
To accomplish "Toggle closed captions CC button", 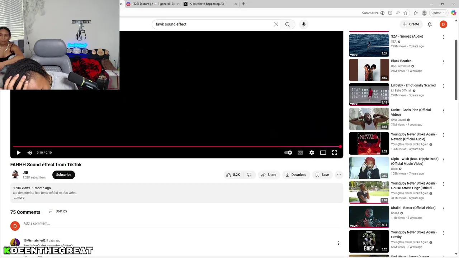I will (300, 153).
